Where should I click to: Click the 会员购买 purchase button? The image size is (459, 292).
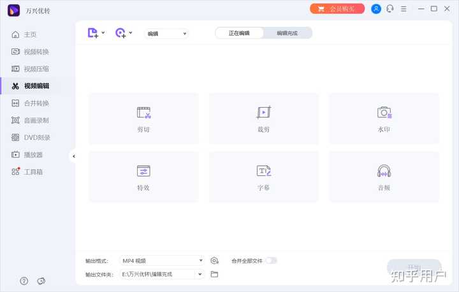(x=337, y=9)
